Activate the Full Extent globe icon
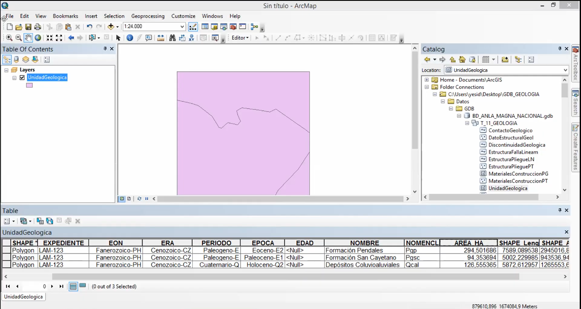This screenshot has height=309, width=581. coord(38,38)
